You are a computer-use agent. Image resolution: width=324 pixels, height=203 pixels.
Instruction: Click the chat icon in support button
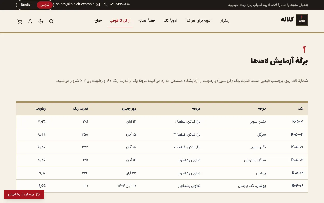pos(38,194)
